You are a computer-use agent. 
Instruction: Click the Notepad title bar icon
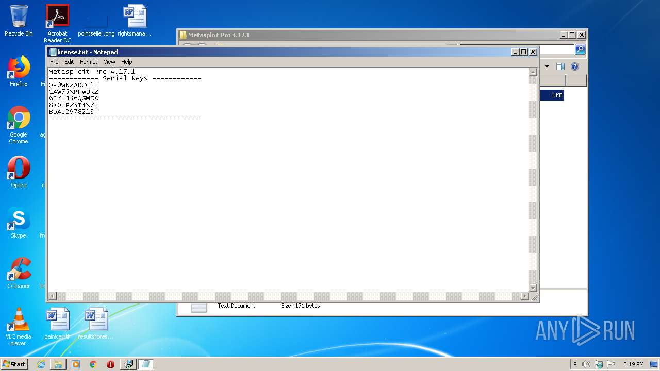click(53, 52)
